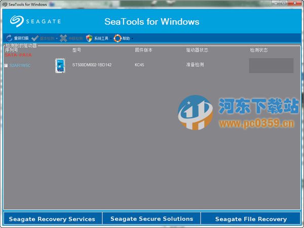Click the 检测状态 column header
The image size is (304, 228).
coord(259,50)
